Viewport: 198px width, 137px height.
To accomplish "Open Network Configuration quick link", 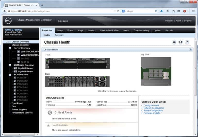I will pyautogui.click(x=154, y=108).
